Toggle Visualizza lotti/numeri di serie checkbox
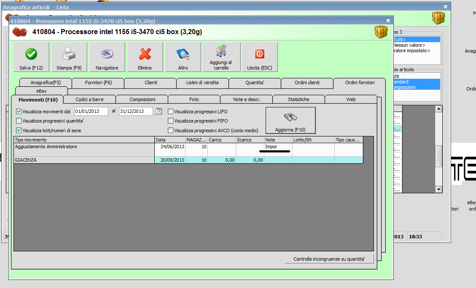The image size is (476, 288). point(19,131)
